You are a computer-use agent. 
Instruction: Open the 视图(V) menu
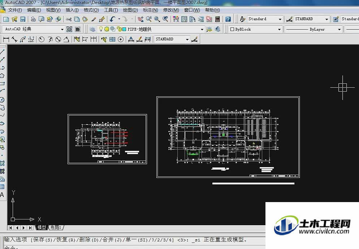53,10
